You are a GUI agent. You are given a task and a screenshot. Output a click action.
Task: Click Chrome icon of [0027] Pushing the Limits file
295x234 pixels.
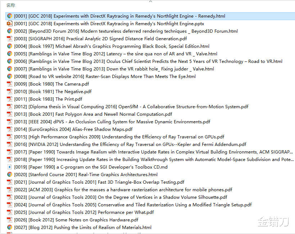10,227
